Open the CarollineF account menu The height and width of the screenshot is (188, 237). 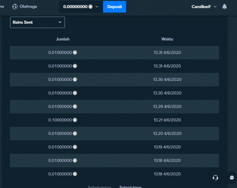point(204,7)
